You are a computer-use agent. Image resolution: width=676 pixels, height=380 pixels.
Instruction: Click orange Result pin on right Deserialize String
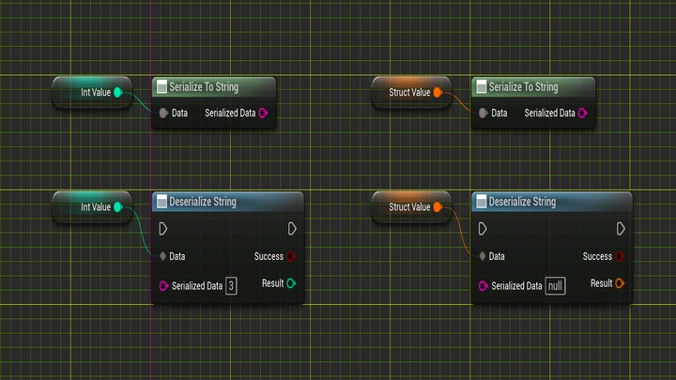click(x=620, y=283)
